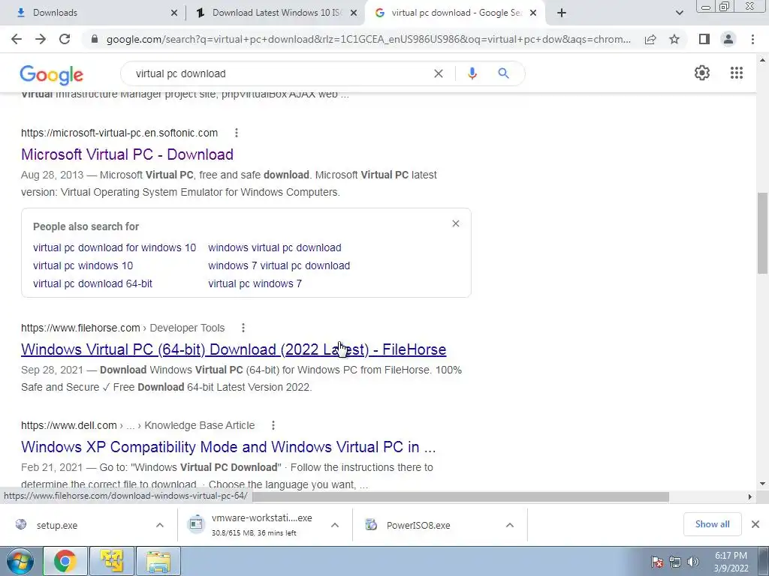This screenshot has width=769, height=576.
Task: Open Google quick settings gear
Action: click(702, 73)
